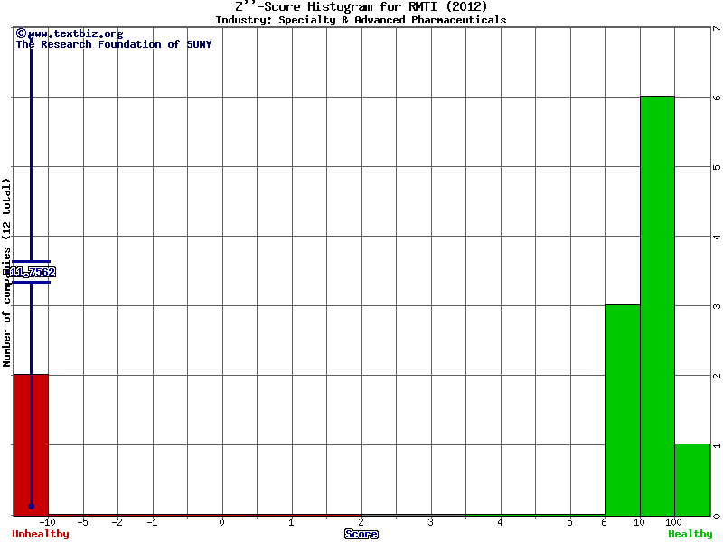The image size is (723, 542).
Task: Click the y-axis label 'Number of companies (12 total)'
Action: (6, 273)
